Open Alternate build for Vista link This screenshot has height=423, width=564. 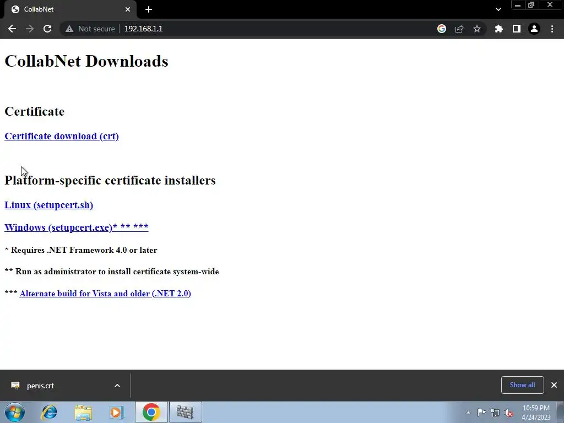pos(105,294)
